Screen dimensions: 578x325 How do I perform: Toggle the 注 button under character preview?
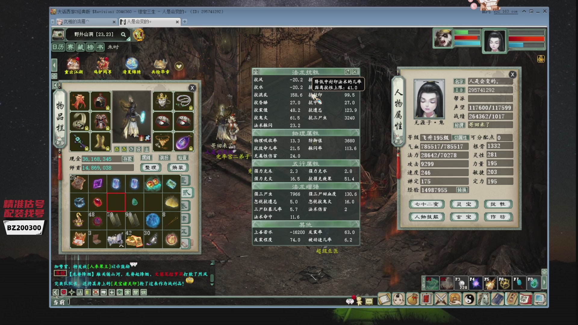146,149
